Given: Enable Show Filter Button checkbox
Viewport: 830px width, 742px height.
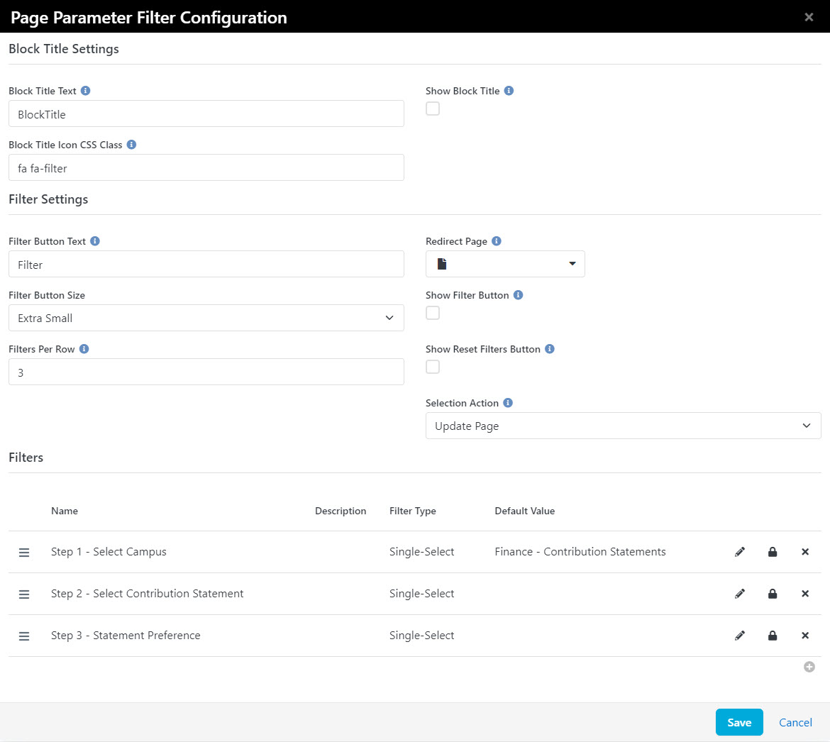Looking at the screenshot, I should 433,313.
